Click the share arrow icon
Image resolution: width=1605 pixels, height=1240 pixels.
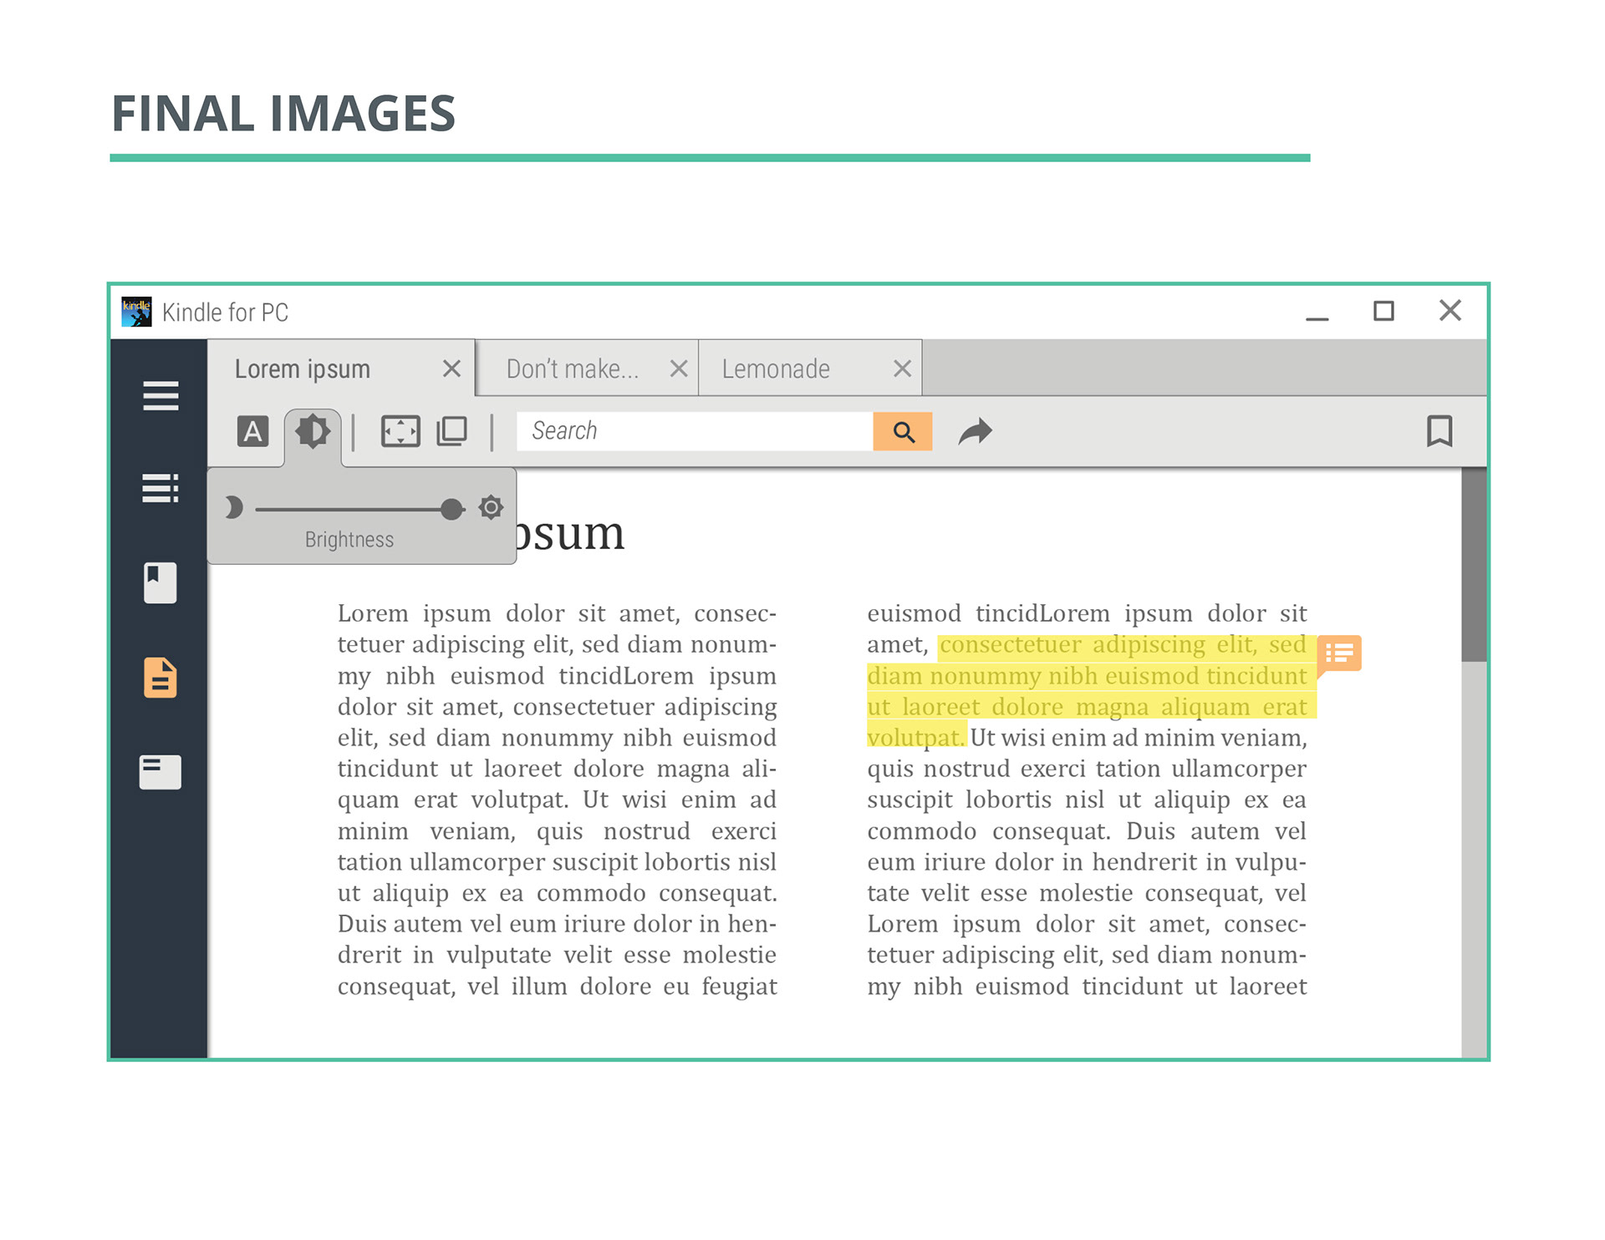[975, 431]
